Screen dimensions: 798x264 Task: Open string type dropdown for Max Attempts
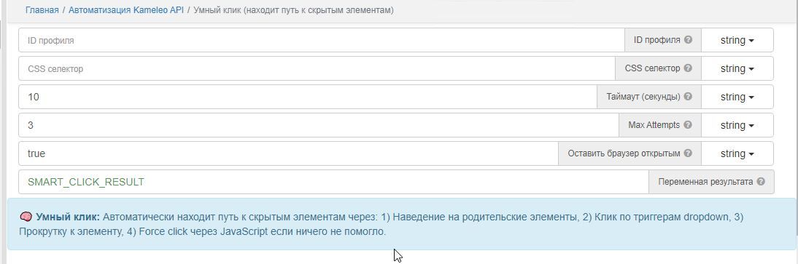pos(737,125)
